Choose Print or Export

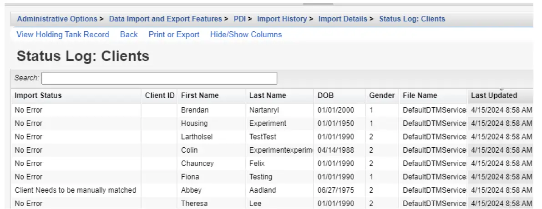174,35
